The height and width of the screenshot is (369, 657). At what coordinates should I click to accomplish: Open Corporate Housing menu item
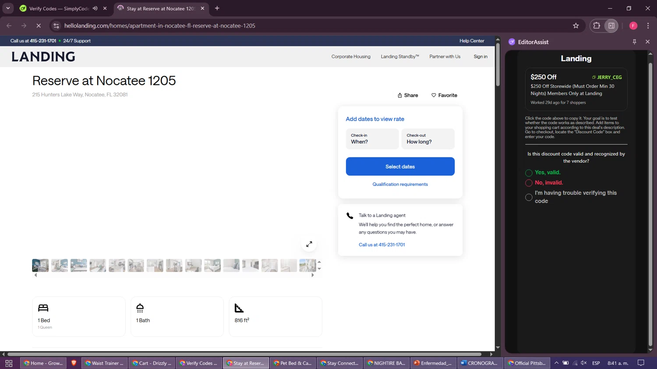351,56
